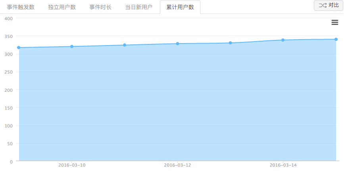The width and height of the screenshot is (344, 171).
Task: Click the 对比 compare button
Action: [x=328, y=6]
